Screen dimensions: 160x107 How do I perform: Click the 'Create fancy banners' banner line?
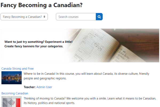[34, 46]
